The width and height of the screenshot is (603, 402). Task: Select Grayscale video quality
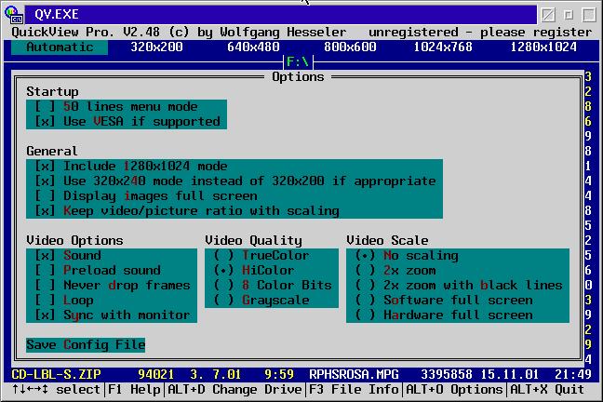tap(261, 300)
